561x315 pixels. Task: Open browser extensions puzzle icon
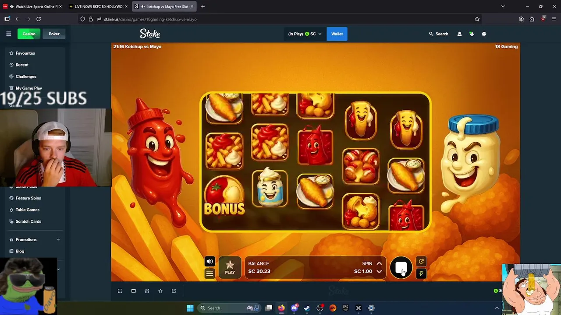[x=532, y=19]
